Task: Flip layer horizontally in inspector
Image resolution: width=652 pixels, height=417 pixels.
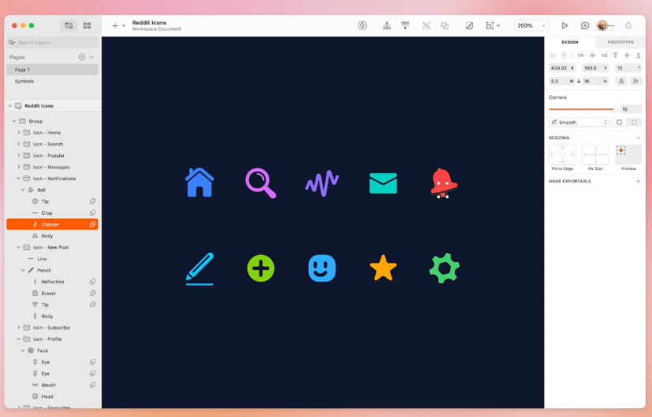Action: (621, 81)
